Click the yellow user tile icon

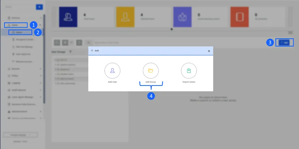[x=125, y=17]
